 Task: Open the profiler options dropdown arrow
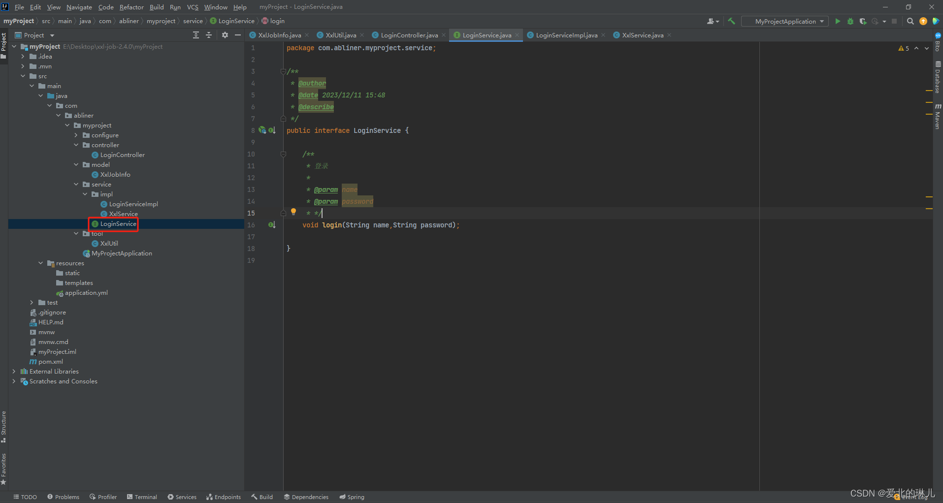884,21
